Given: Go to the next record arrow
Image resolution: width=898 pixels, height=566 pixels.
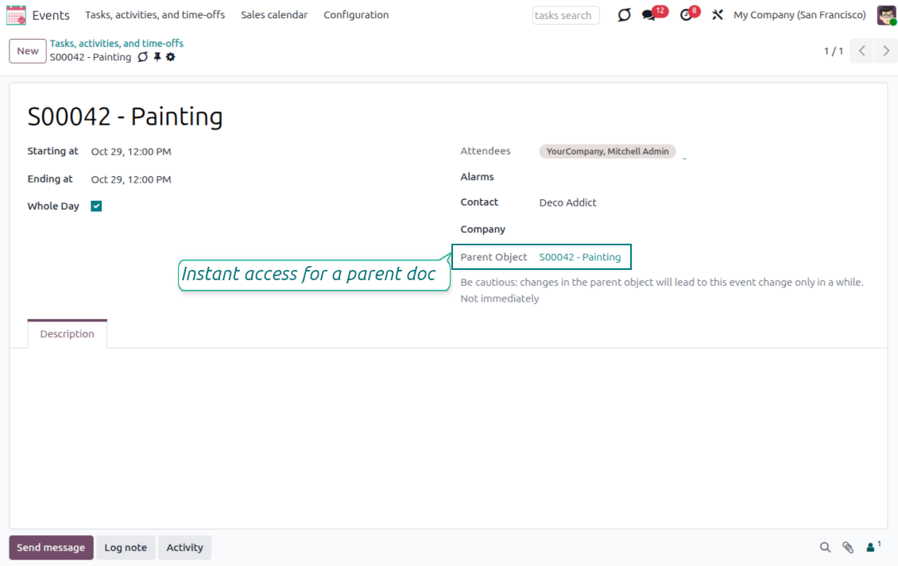Looking at the screenshot, I should tap(886, 51).
